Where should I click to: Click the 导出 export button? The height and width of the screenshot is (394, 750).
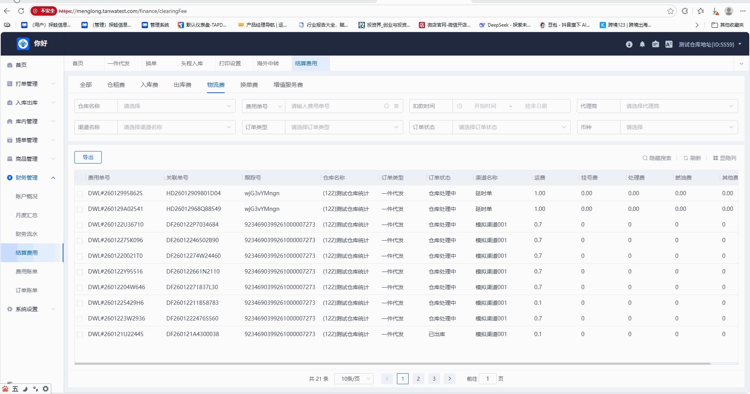pos(88,157)
